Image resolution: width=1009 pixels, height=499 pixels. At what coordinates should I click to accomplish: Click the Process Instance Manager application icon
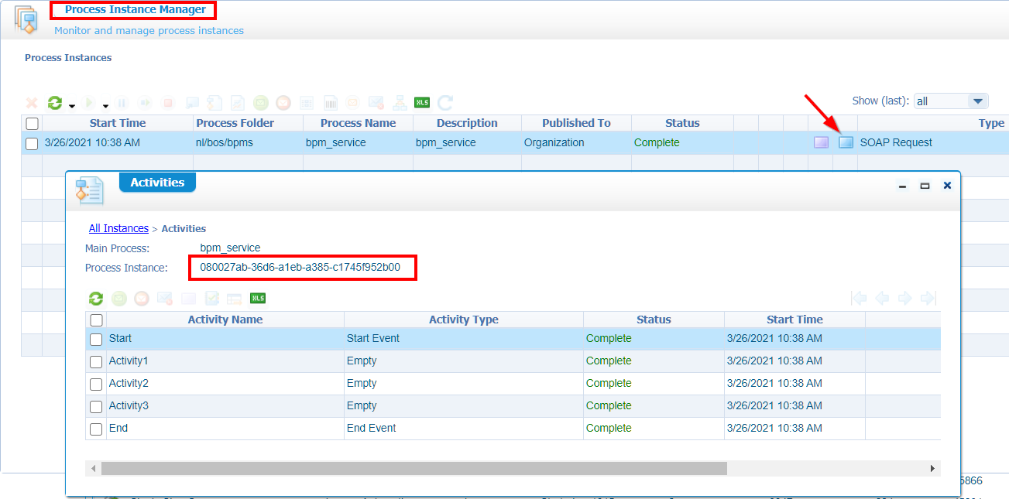coord(26,19)
